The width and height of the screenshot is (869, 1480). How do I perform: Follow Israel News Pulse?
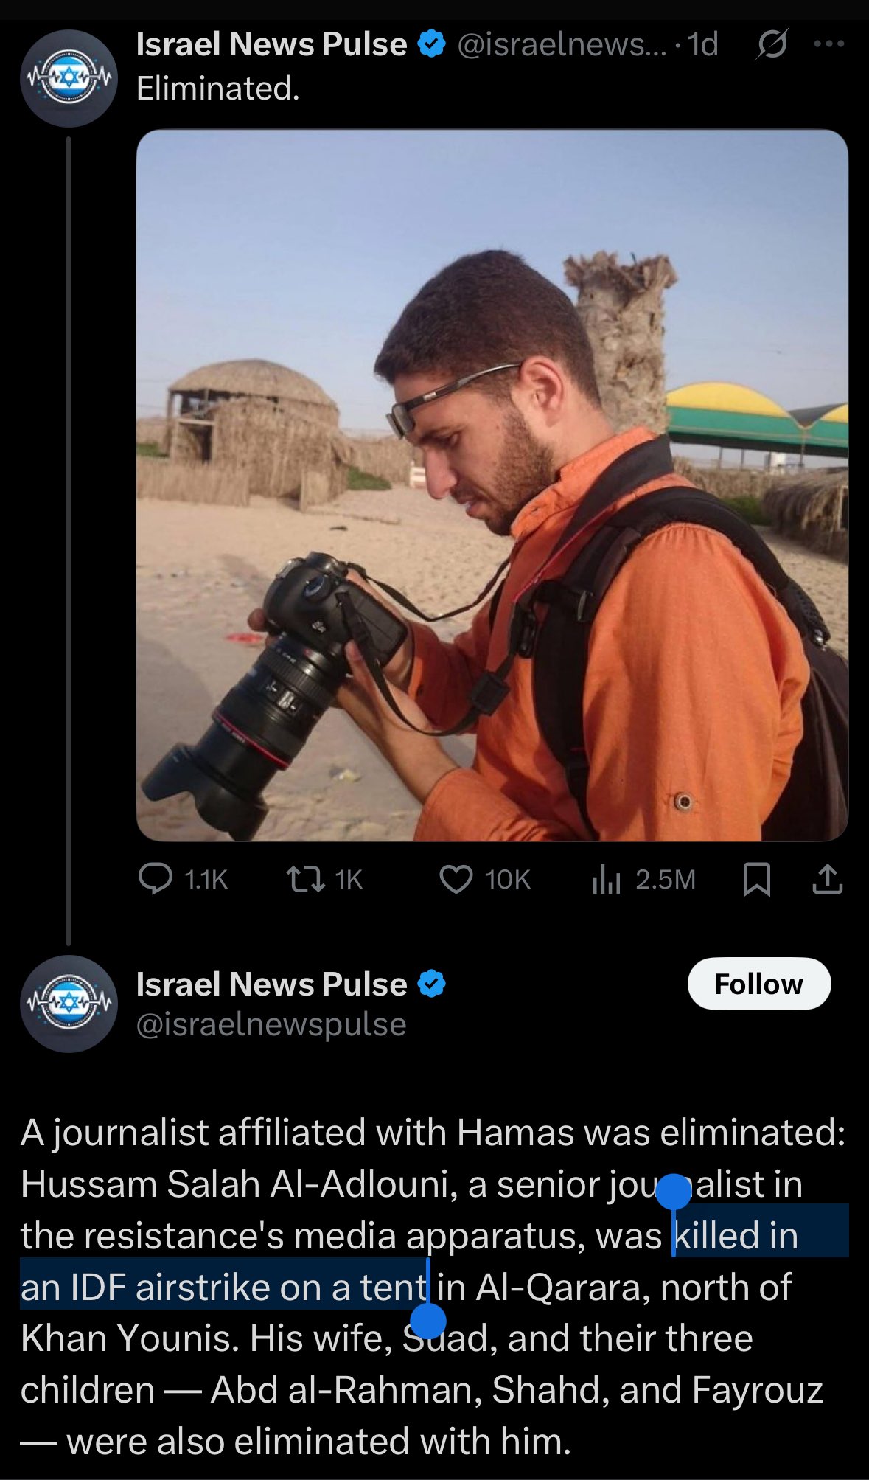(x=758, y=984)
